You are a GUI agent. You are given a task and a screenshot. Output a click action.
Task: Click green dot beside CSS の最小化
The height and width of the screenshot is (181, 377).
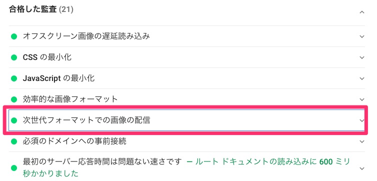[x=14, y=57]
